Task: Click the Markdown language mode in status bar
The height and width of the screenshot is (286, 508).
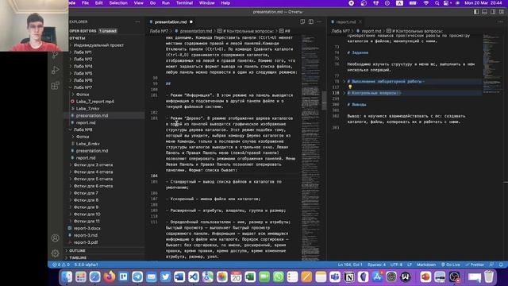Action: pos(426,265)
